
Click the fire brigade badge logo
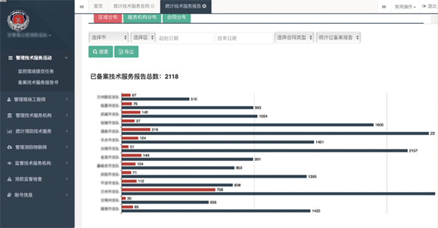(x=18, y=21)
